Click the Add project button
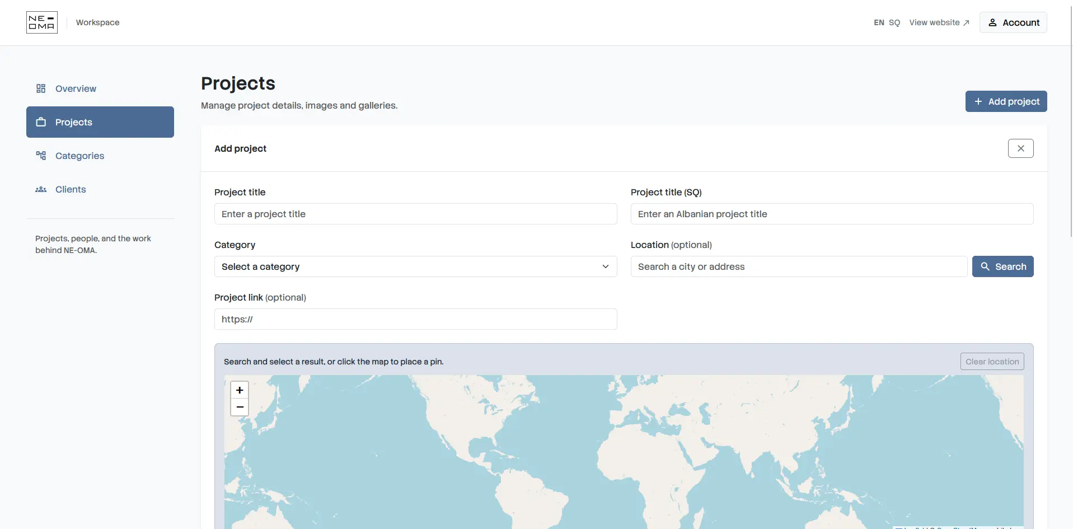Image resolution: width=1073 pixels, height=529 pixels. [1006, 101]
